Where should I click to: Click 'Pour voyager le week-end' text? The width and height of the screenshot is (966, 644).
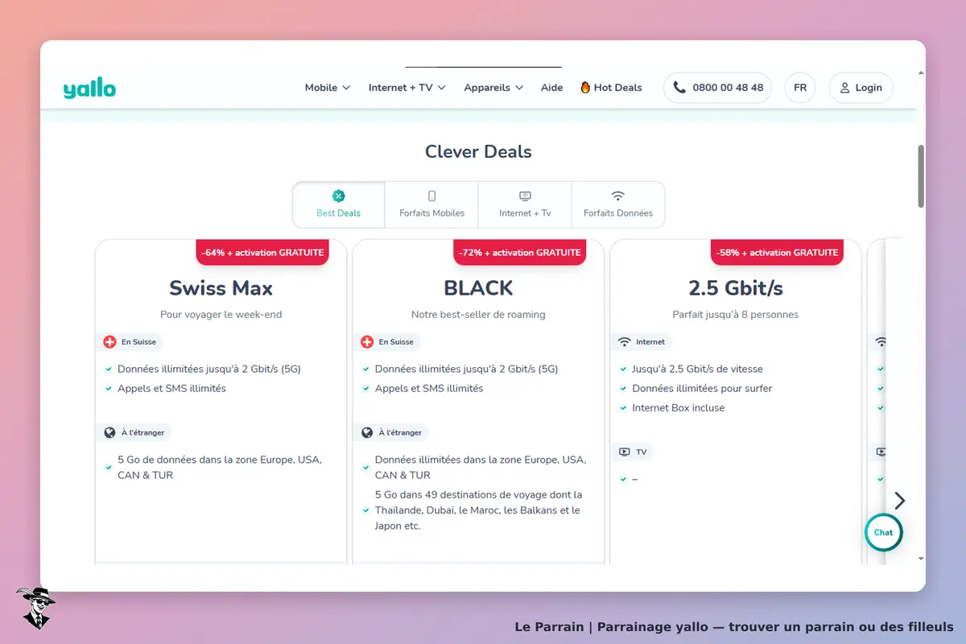click(x=221, y=315)
